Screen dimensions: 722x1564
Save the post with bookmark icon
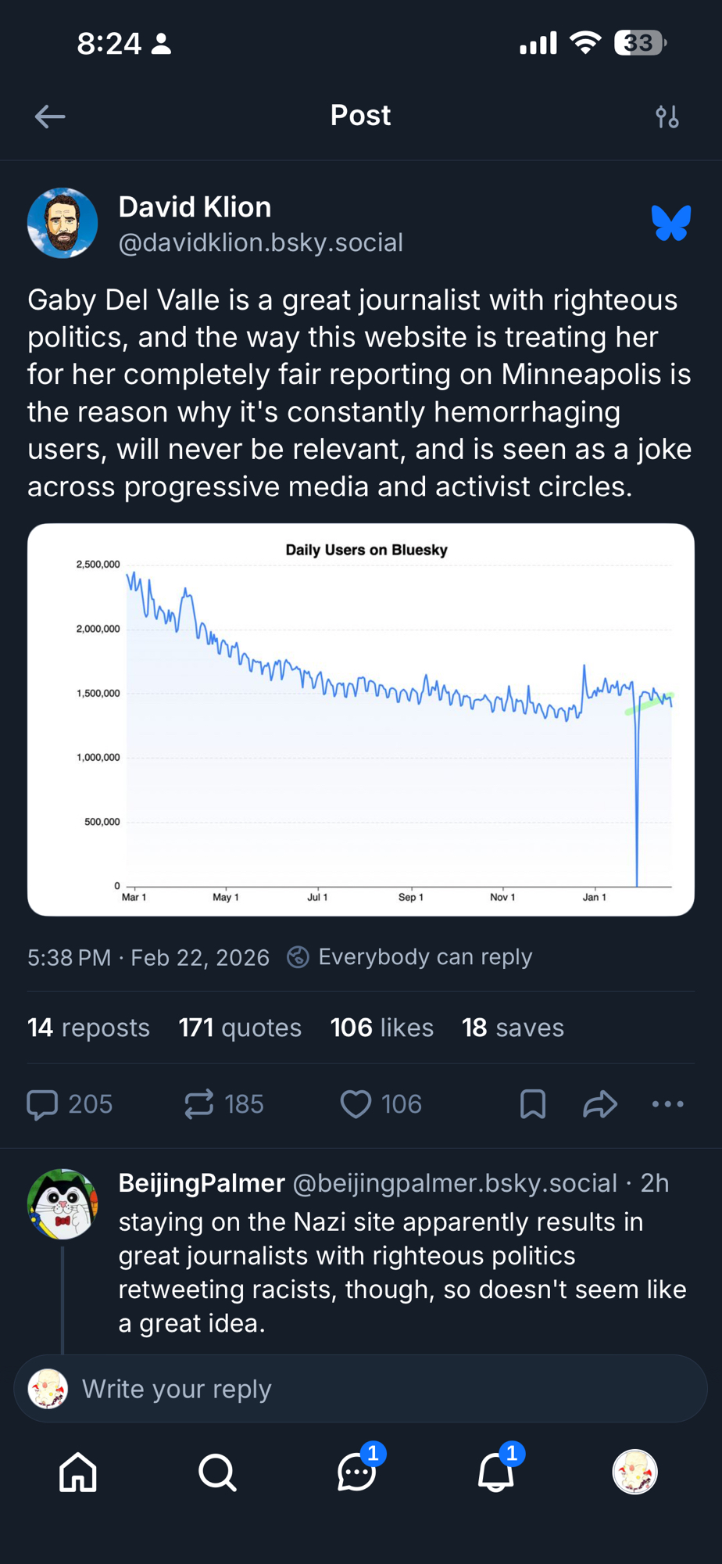pyautogui.click(x=533, y=1104)
